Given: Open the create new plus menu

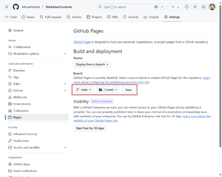Looking at the screenshot, I should (175, 7).
